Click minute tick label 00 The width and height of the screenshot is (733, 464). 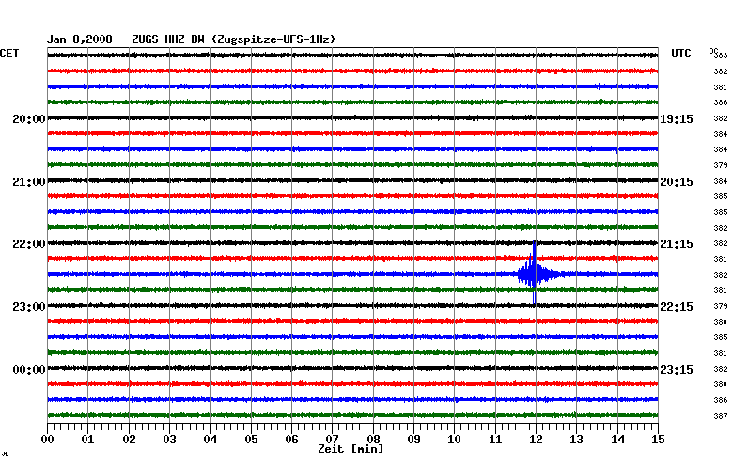click(47, 440)
